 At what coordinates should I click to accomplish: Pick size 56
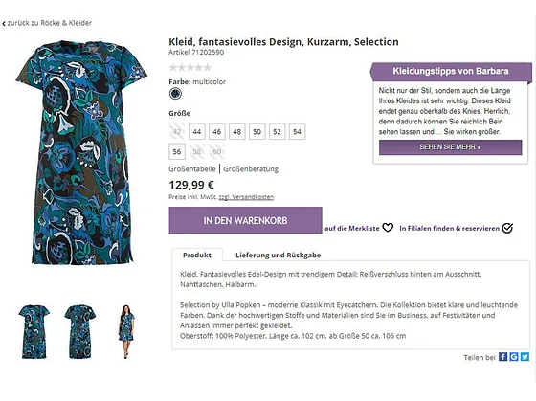177,151
